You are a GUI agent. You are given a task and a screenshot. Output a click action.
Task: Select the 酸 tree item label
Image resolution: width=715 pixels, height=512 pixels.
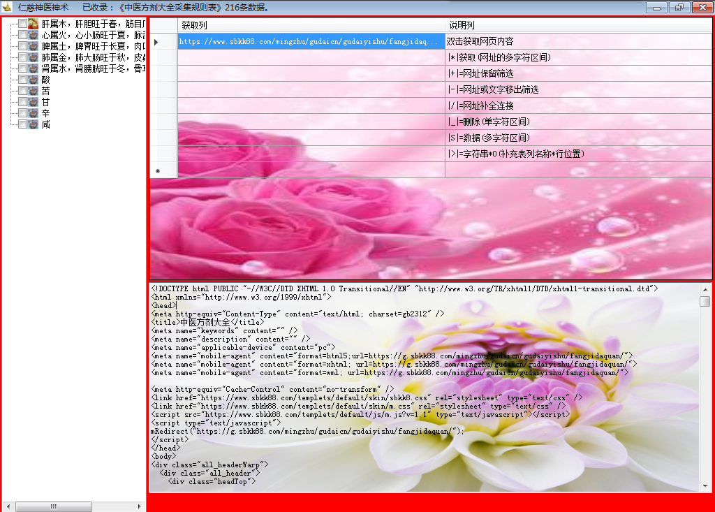(45, 80)
